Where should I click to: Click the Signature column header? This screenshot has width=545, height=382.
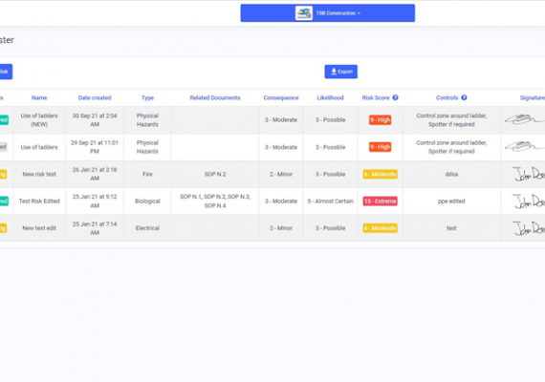click(x=533, y=98)
